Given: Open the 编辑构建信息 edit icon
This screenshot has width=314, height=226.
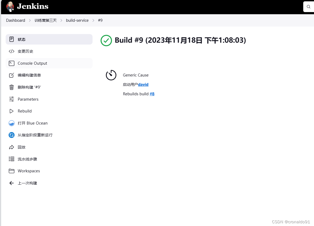Looking at the screenshot, I should pyautogui.click(x=11, y=75).
